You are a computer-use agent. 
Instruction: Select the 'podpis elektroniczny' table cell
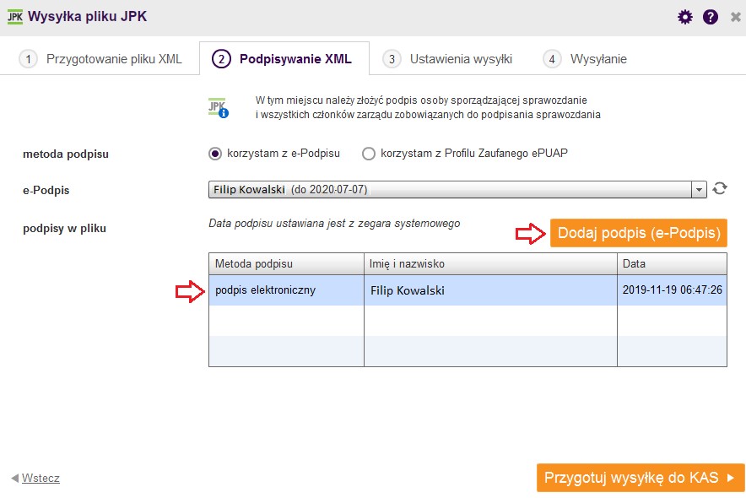click(286, 290)
